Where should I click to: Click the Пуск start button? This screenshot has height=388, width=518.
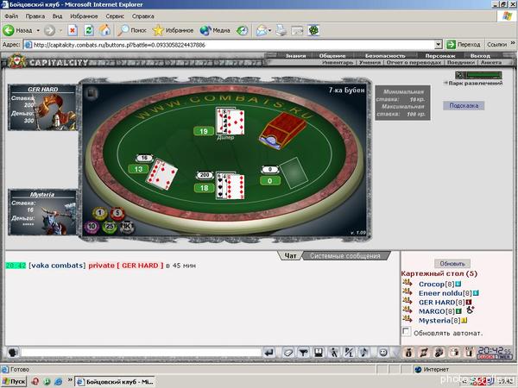click(14, 381)
